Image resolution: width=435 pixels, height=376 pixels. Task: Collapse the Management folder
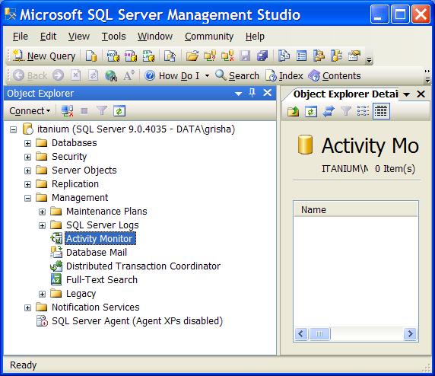pyautogui.click(x=27, y=198)
